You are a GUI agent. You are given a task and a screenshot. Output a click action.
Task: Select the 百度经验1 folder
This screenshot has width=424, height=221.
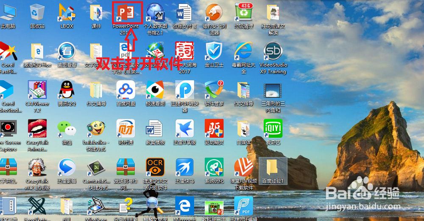[273, 170]
